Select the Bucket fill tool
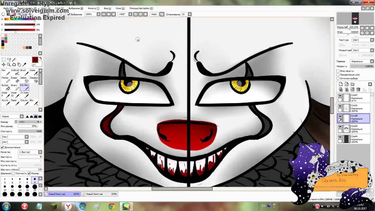The width and height of the screenshot is (375, 211). pos(6,87)
